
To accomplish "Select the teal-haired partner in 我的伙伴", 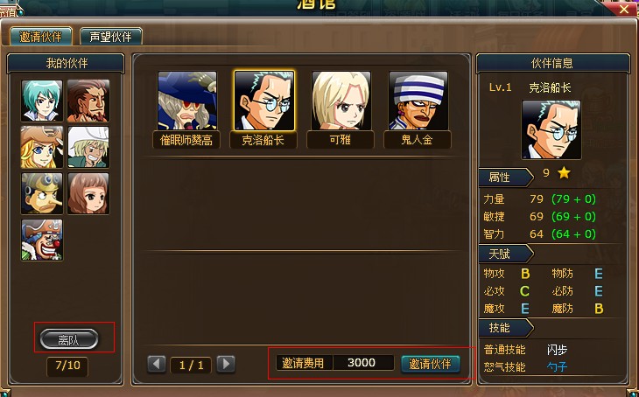I will pos(42,101).
